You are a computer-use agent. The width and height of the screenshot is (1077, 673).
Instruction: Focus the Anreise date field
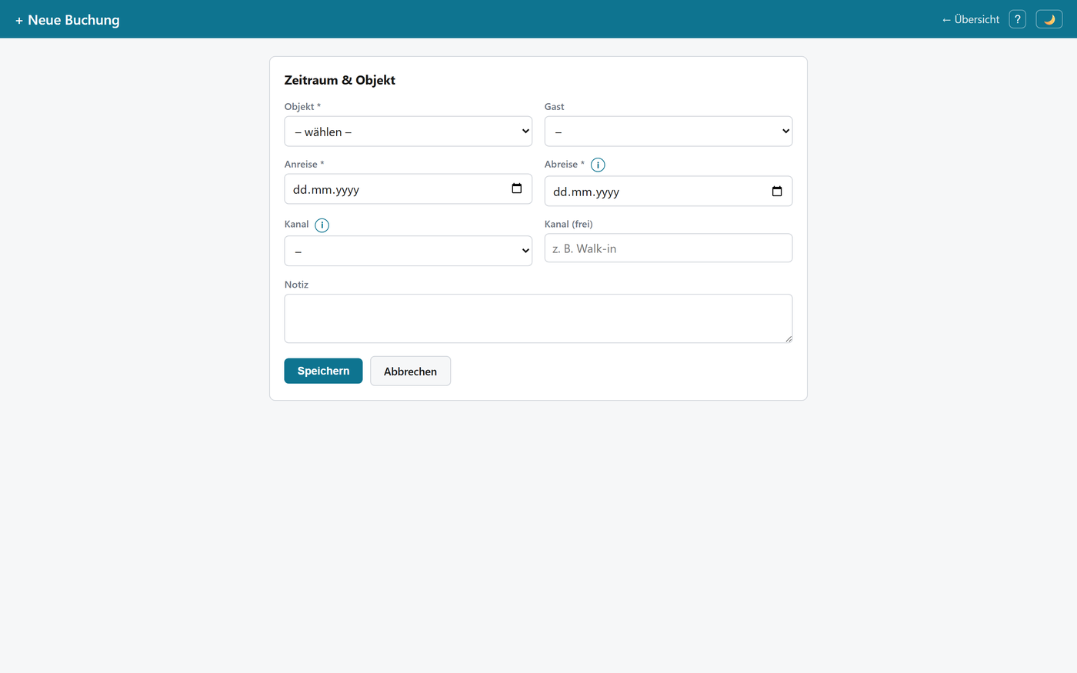[408, 189]
